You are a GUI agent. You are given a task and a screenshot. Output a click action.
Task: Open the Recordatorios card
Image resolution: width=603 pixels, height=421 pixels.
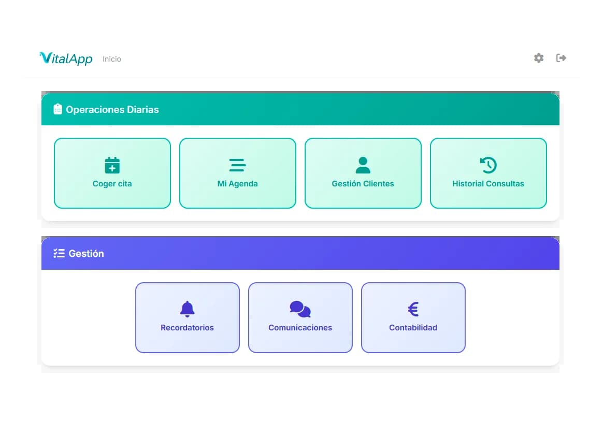(x=187, y=317)
